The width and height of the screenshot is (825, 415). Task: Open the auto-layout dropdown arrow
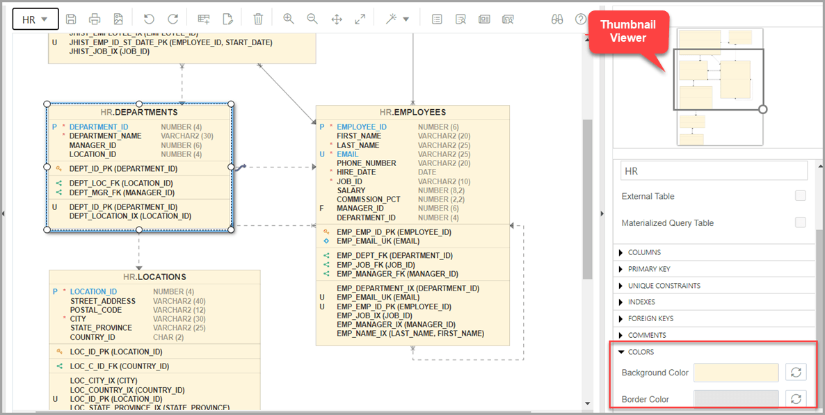pyautogui.click(x=406, y=19)
